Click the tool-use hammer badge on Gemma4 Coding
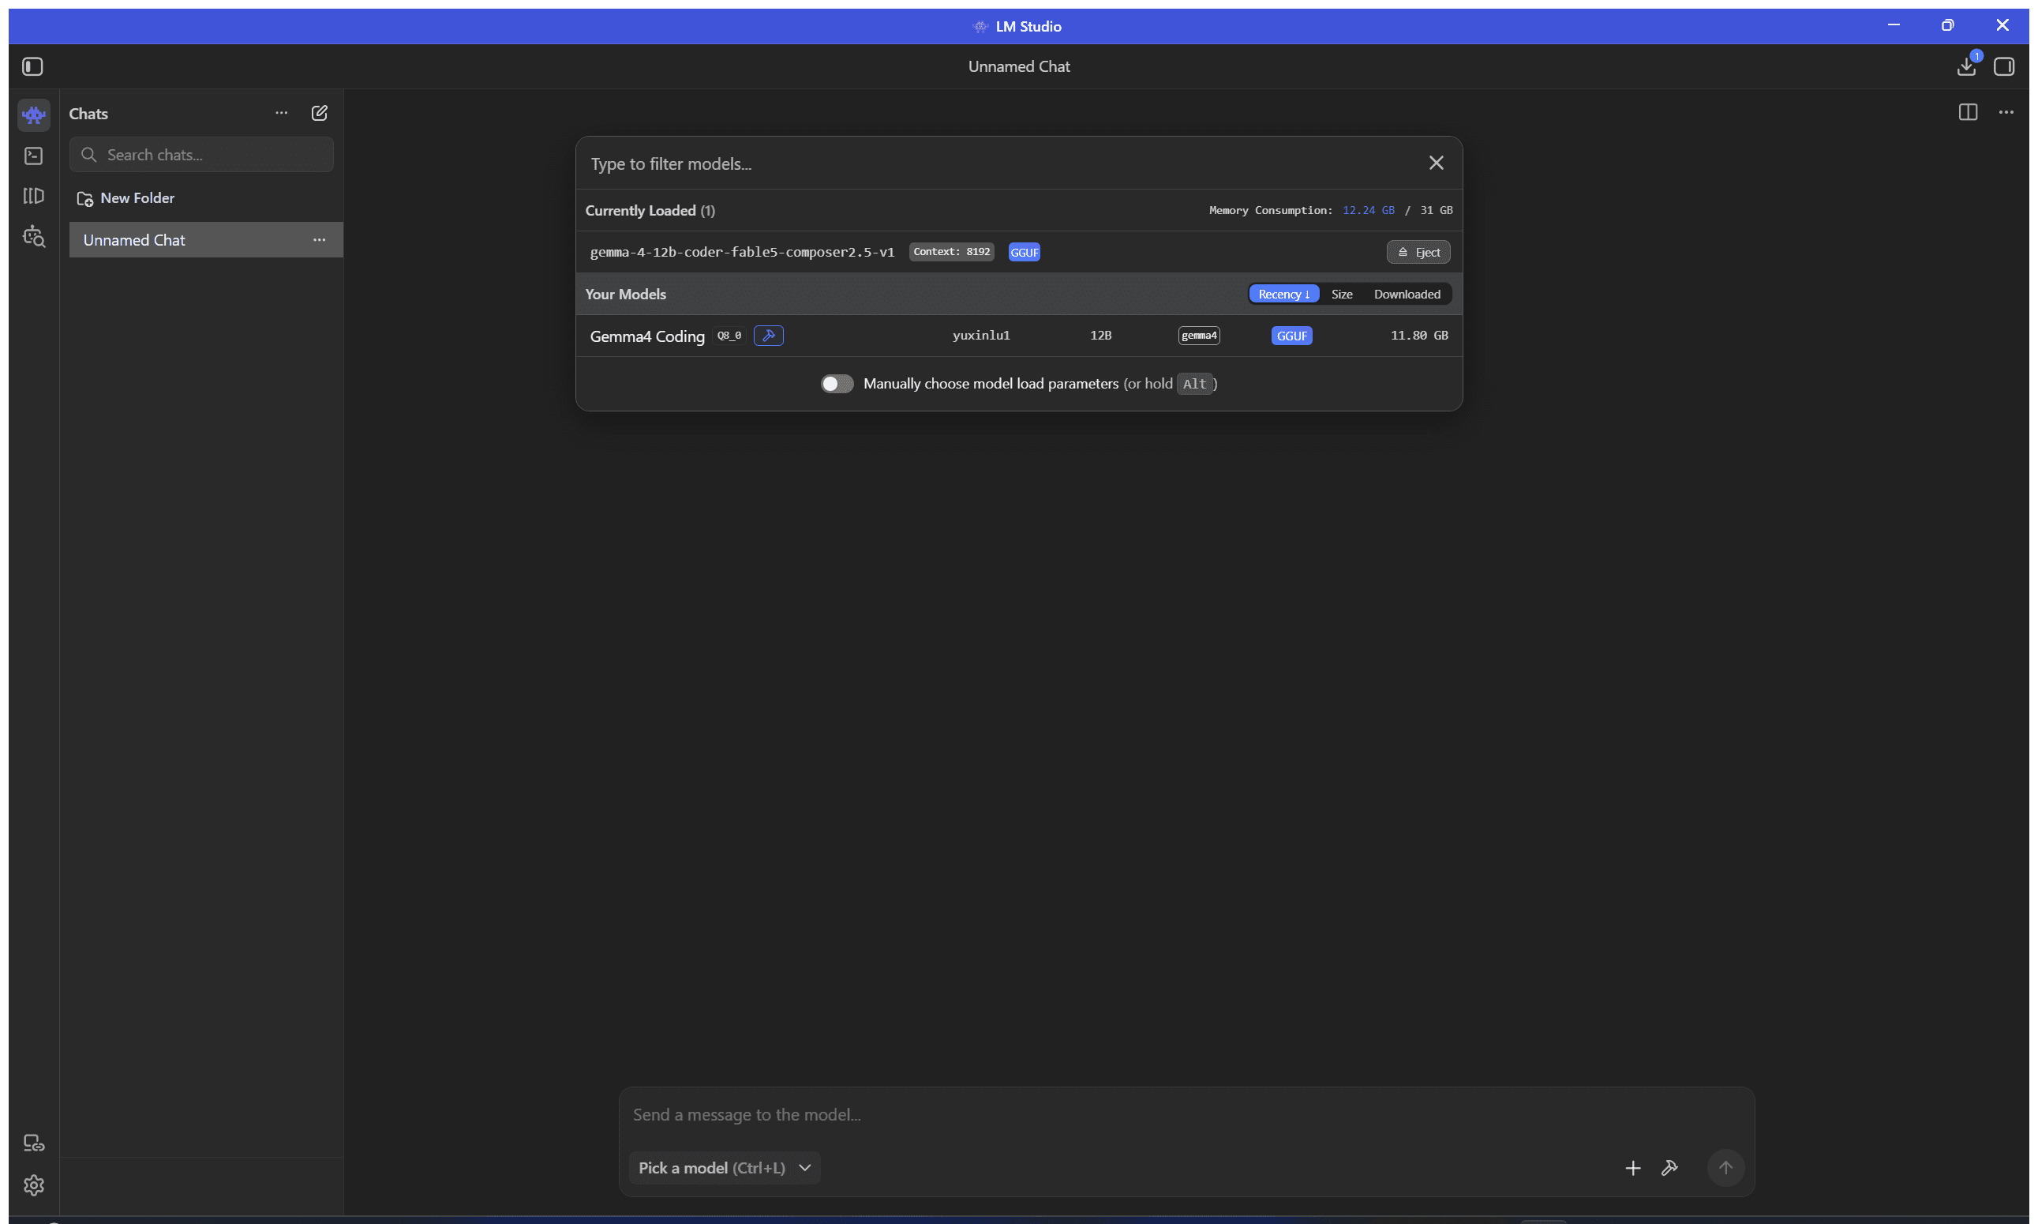The width and height of the screenshot is (2038, 1224). point(768,336)
